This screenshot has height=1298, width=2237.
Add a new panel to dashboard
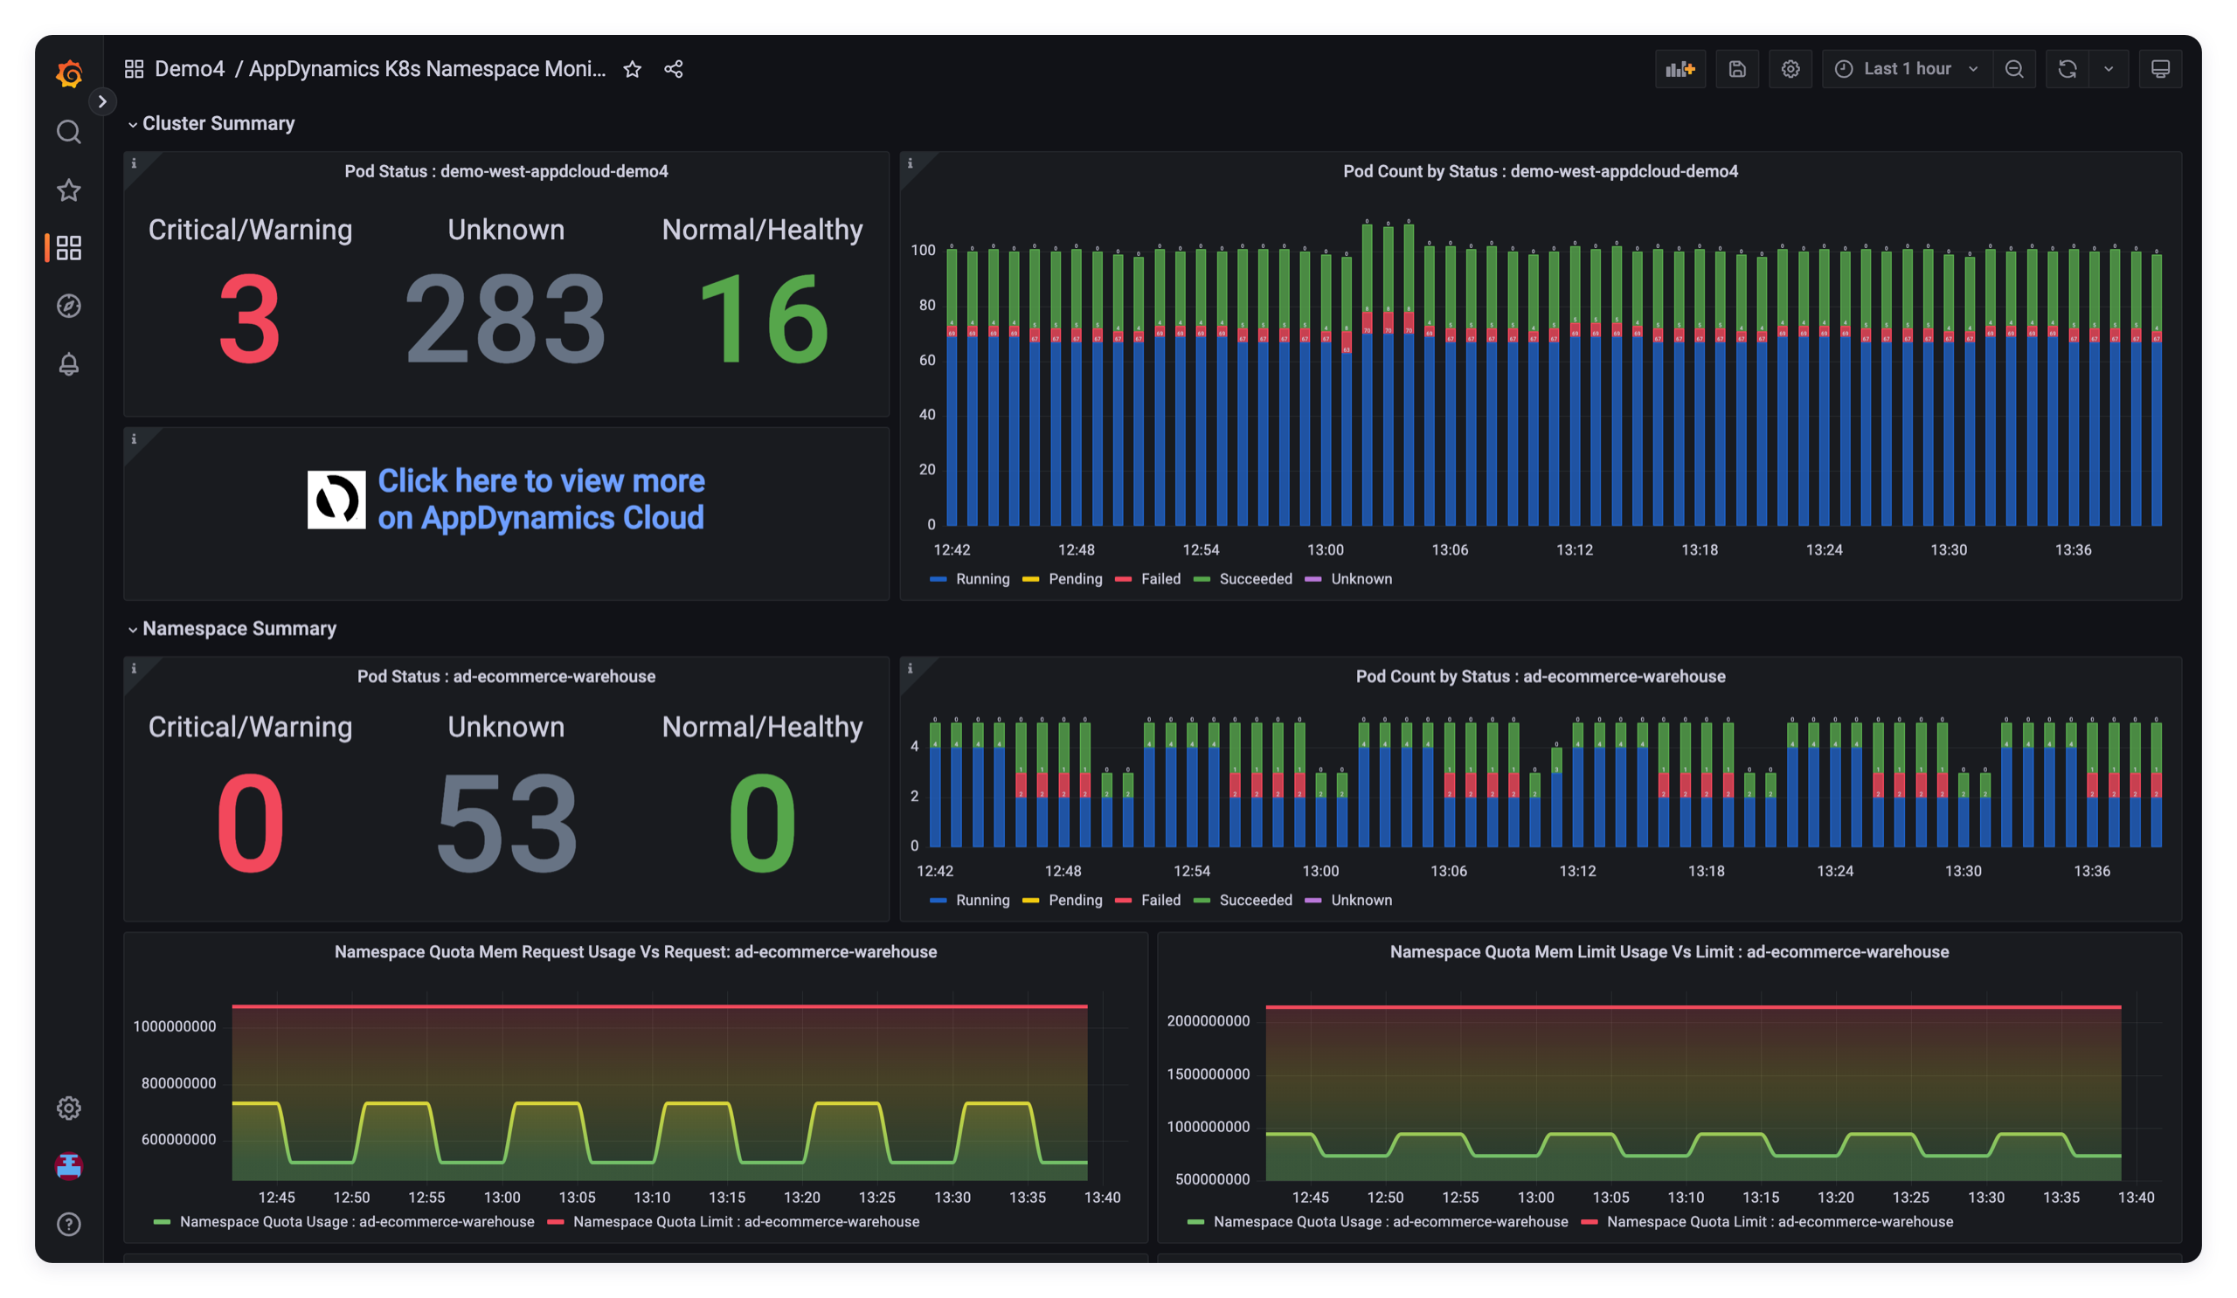[x=1680, y=68]
